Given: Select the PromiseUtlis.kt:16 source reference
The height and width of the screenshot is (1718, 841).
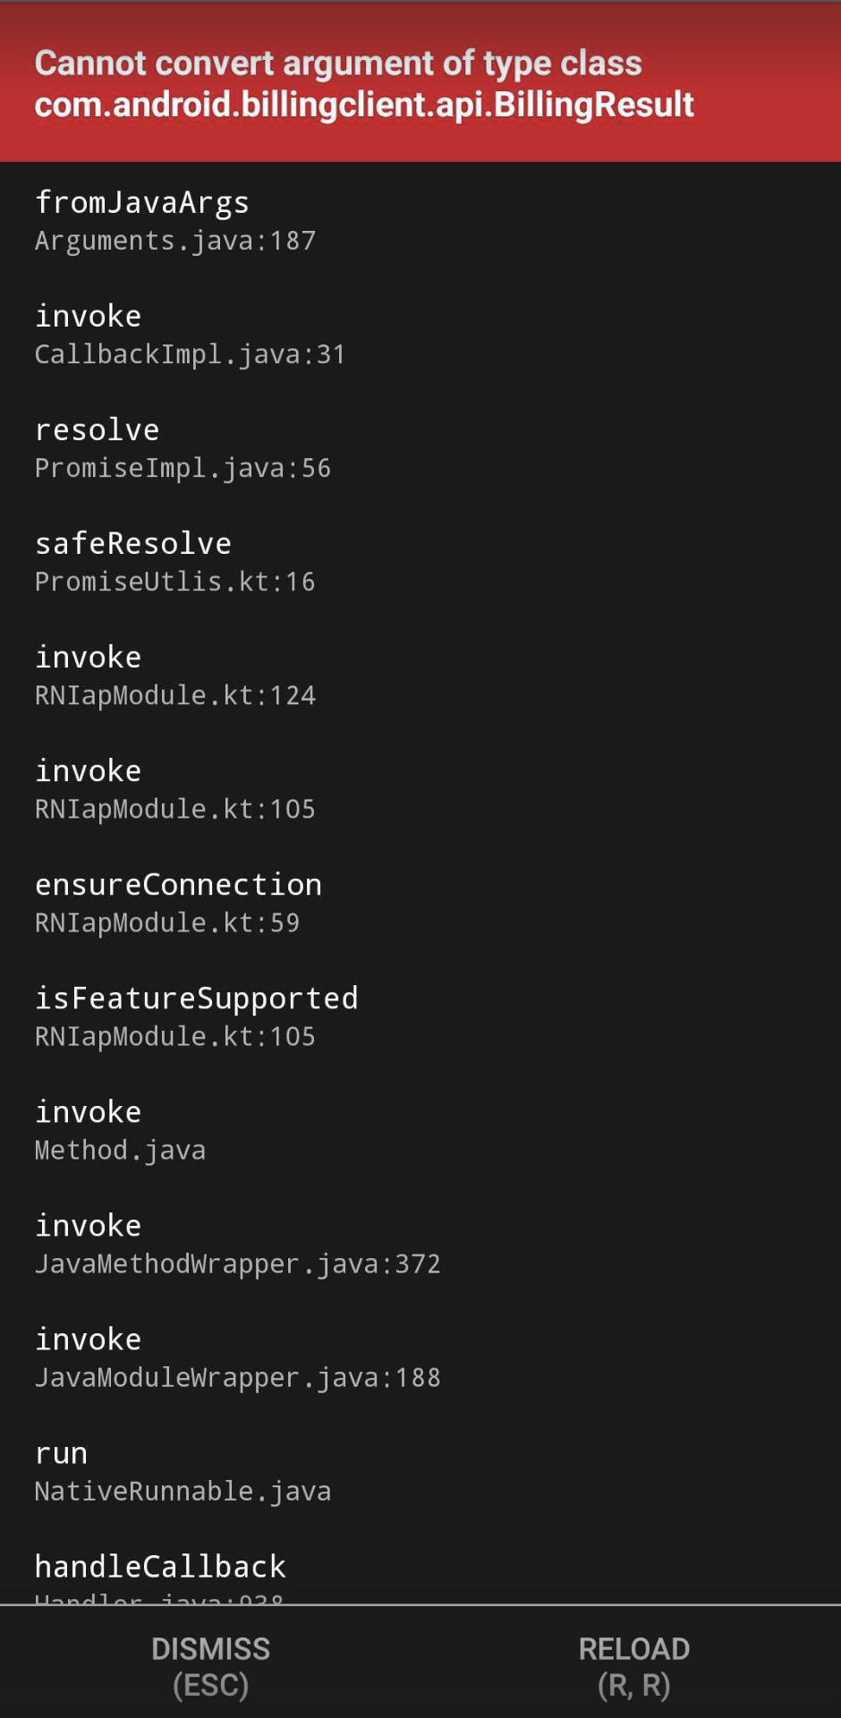Looking at the screenshot, I should (174, 582).
